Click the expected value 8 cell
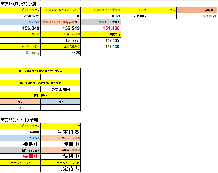This screenshot has width=218, height=173. coord(20,40)
